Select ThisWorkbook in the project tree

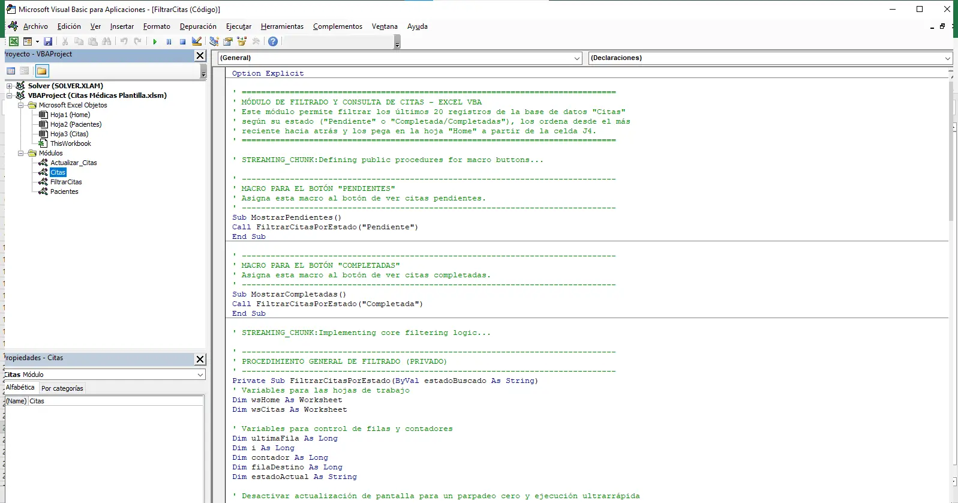coord(71,143)
